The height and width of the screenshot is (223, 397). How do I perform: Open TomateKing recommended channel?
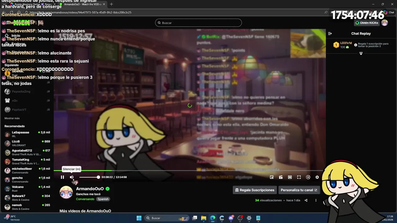pos(27,161)
